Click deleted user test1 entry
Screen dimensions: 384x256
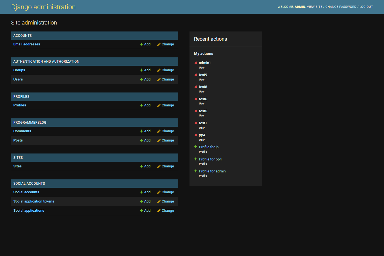tap(203, 123)
